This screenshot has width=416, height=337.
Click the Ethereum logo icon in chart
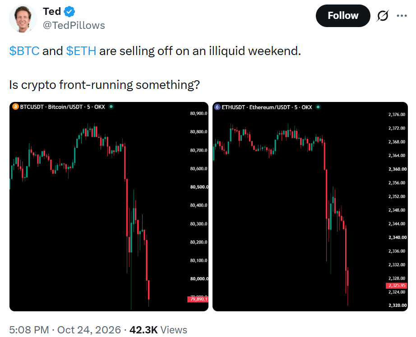[217, 107]
